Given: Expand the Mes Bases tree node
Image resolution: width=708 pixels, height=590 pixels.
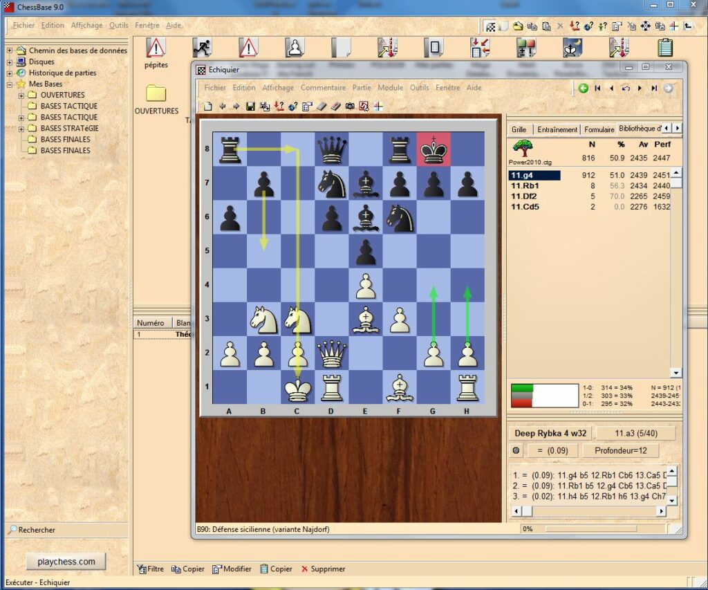Looking at the screenshot, I should (10, 84).
